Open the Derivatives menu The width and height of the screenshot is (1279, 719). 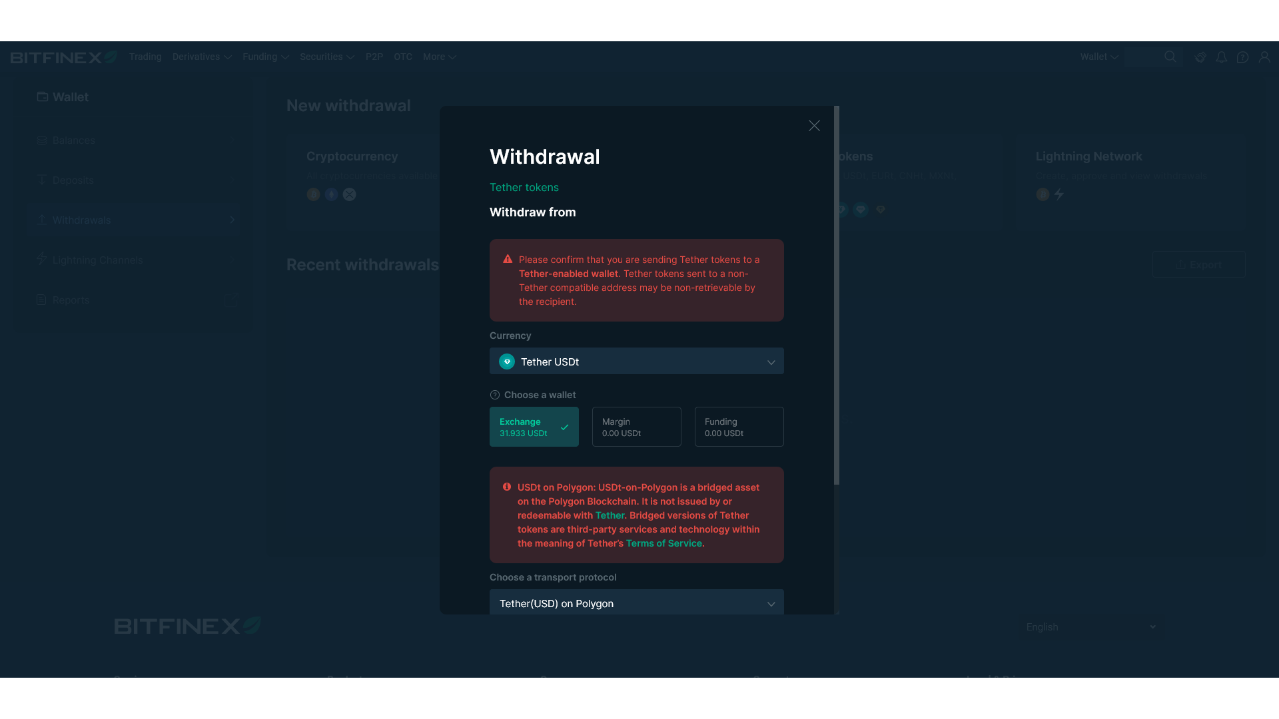tap(201, 57)
